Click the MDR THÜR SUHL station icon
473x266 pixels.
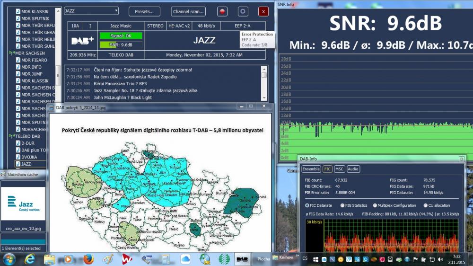pos(18,46)
